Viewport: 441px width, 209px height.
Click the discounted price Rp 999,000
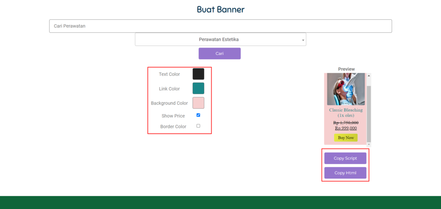(346, 128)
